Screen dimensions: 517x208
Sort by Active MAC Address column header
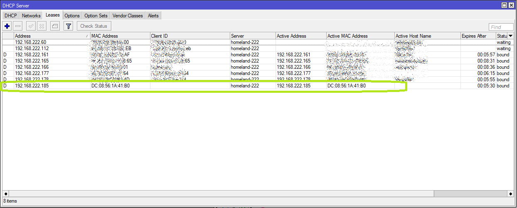coord(360,36)
